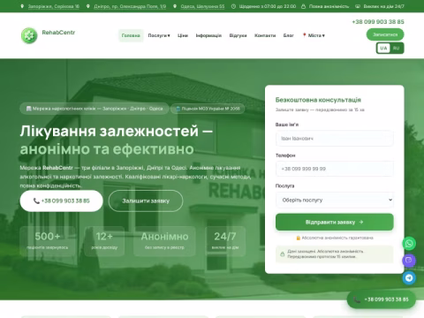Click the RehabCentr green logo icon
424x318 pixels.
click(29, 35)
